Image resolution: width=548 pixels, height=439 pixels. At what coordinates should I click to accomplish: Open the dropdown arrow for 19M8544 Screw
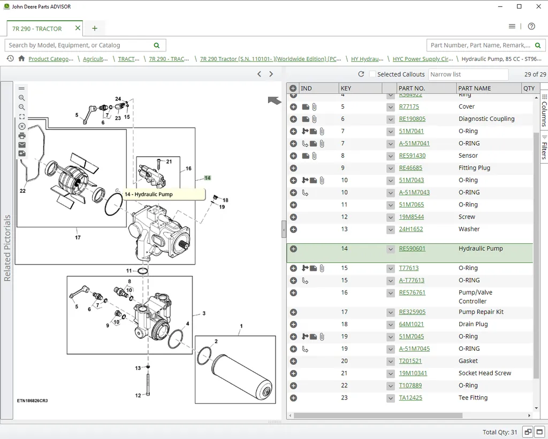pyautogui.click(x=390, y=217)
